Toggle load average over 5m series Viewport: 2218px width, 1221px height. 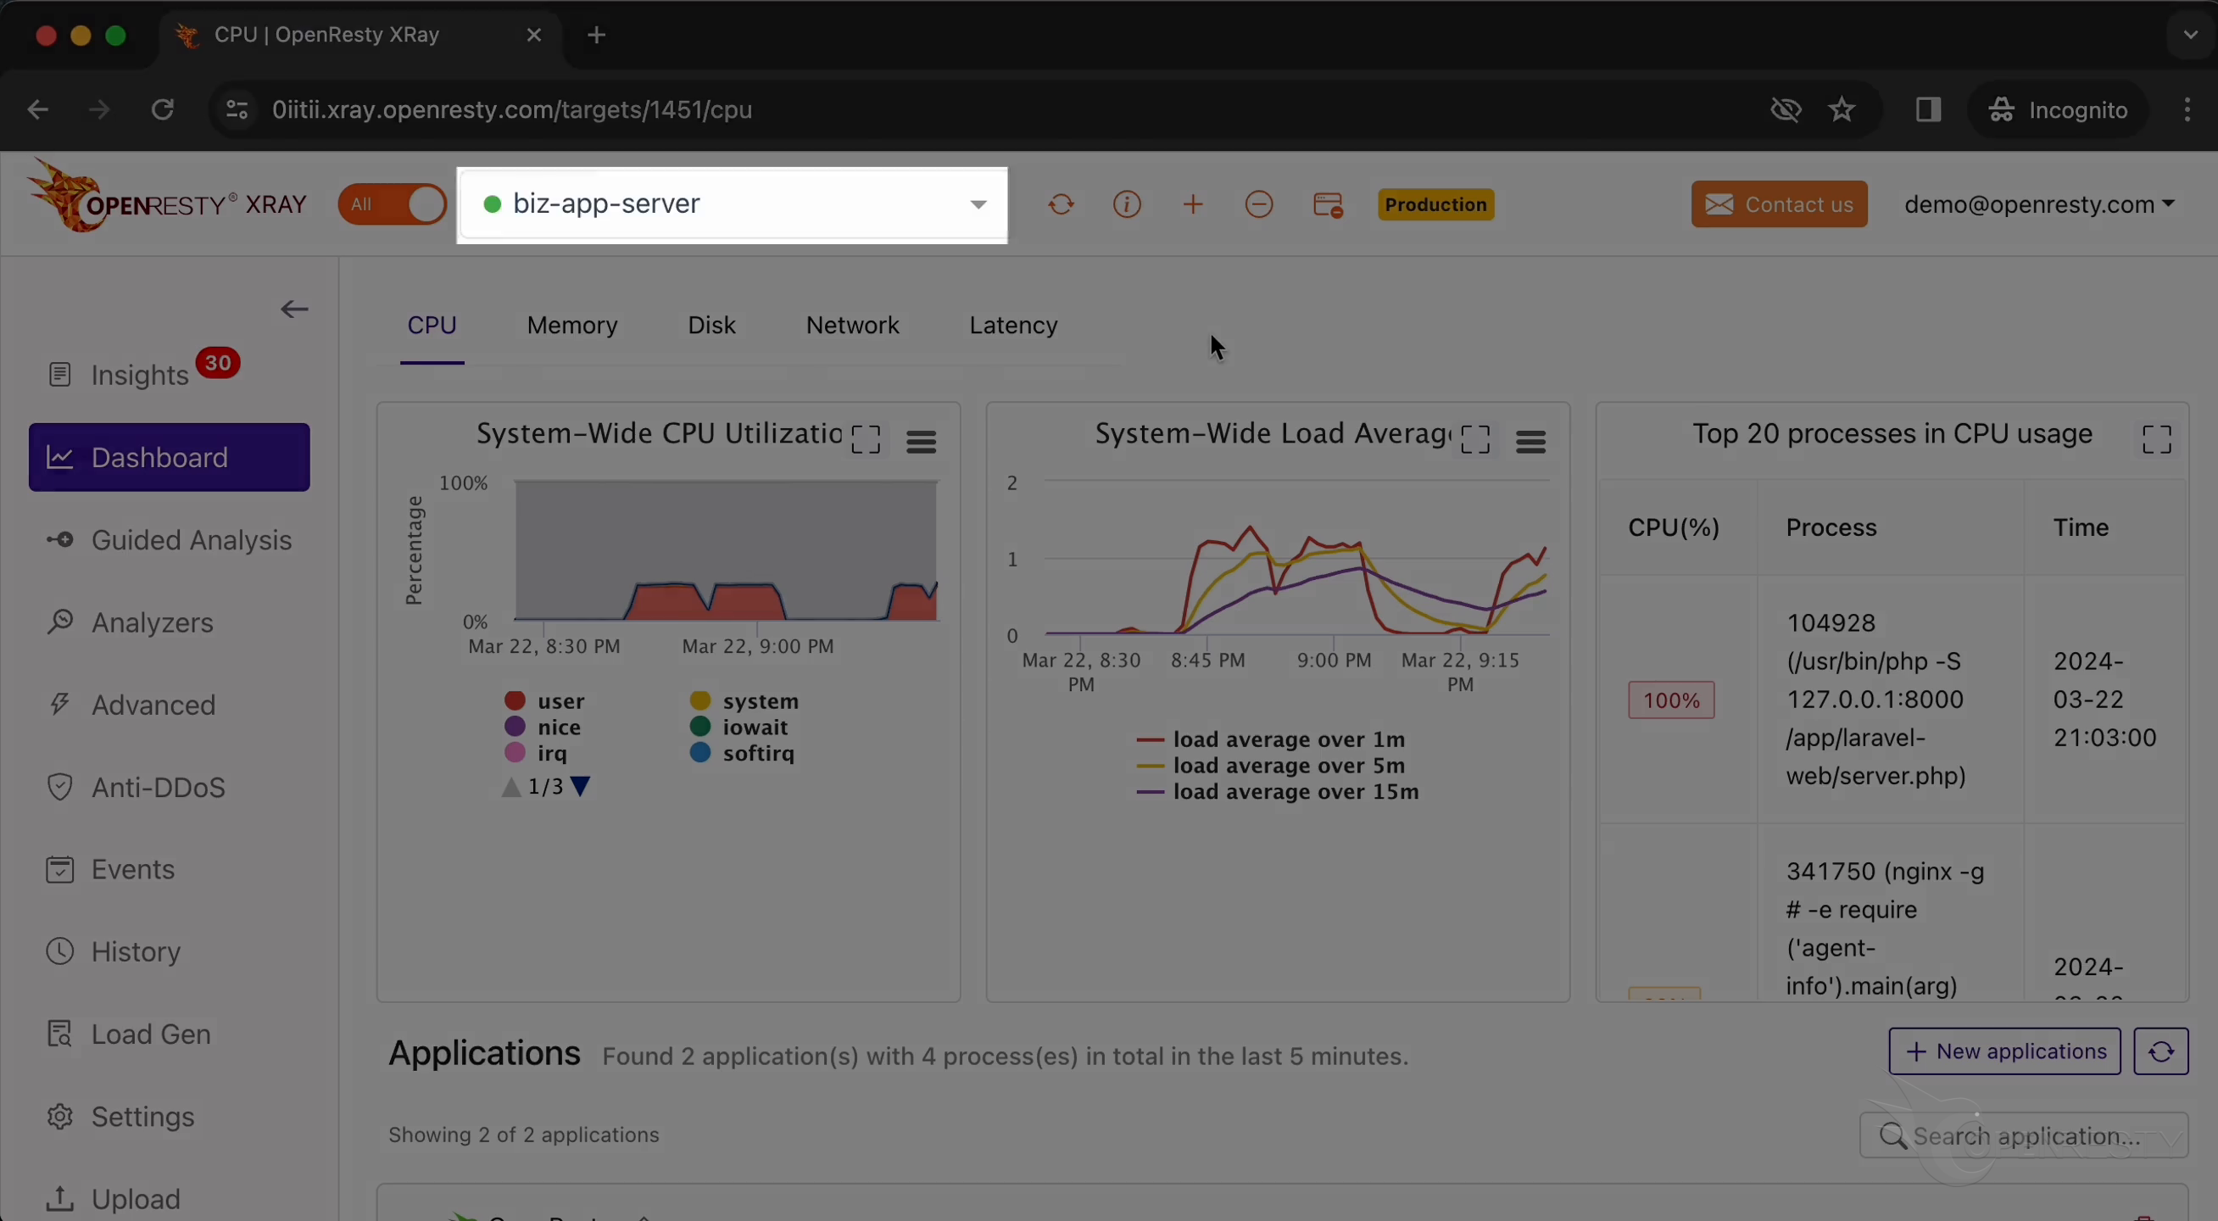tap(1271, 766)
